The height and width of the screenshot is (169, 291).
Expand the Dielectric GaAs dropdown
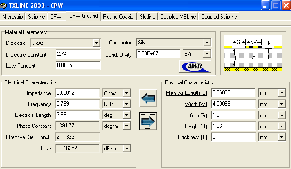click(x=96, y=43)
